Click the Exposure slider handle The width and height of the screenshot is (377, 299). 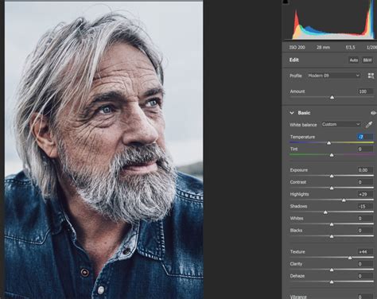[x=332, y=176]
